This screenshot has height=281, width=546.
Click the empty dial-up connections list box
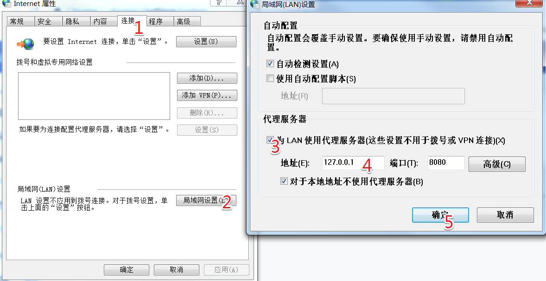pyautogui.click(x=94, y=96)
